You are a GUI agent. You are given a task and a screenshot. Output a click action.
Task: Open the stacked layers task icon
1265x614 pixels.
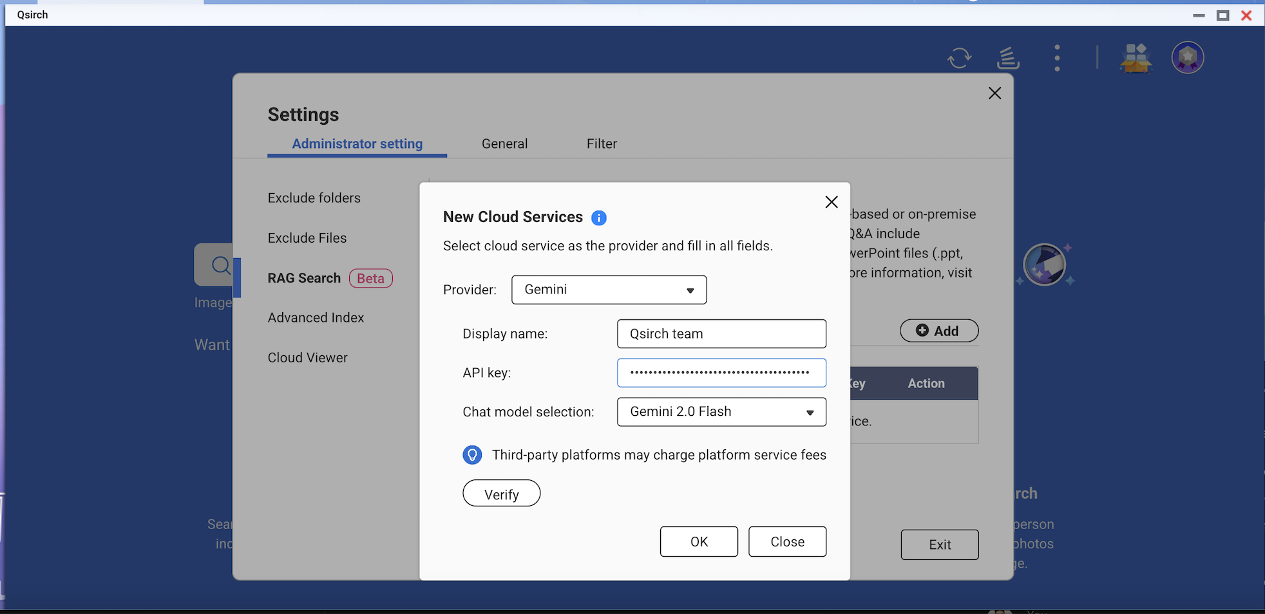[1008, 58]
